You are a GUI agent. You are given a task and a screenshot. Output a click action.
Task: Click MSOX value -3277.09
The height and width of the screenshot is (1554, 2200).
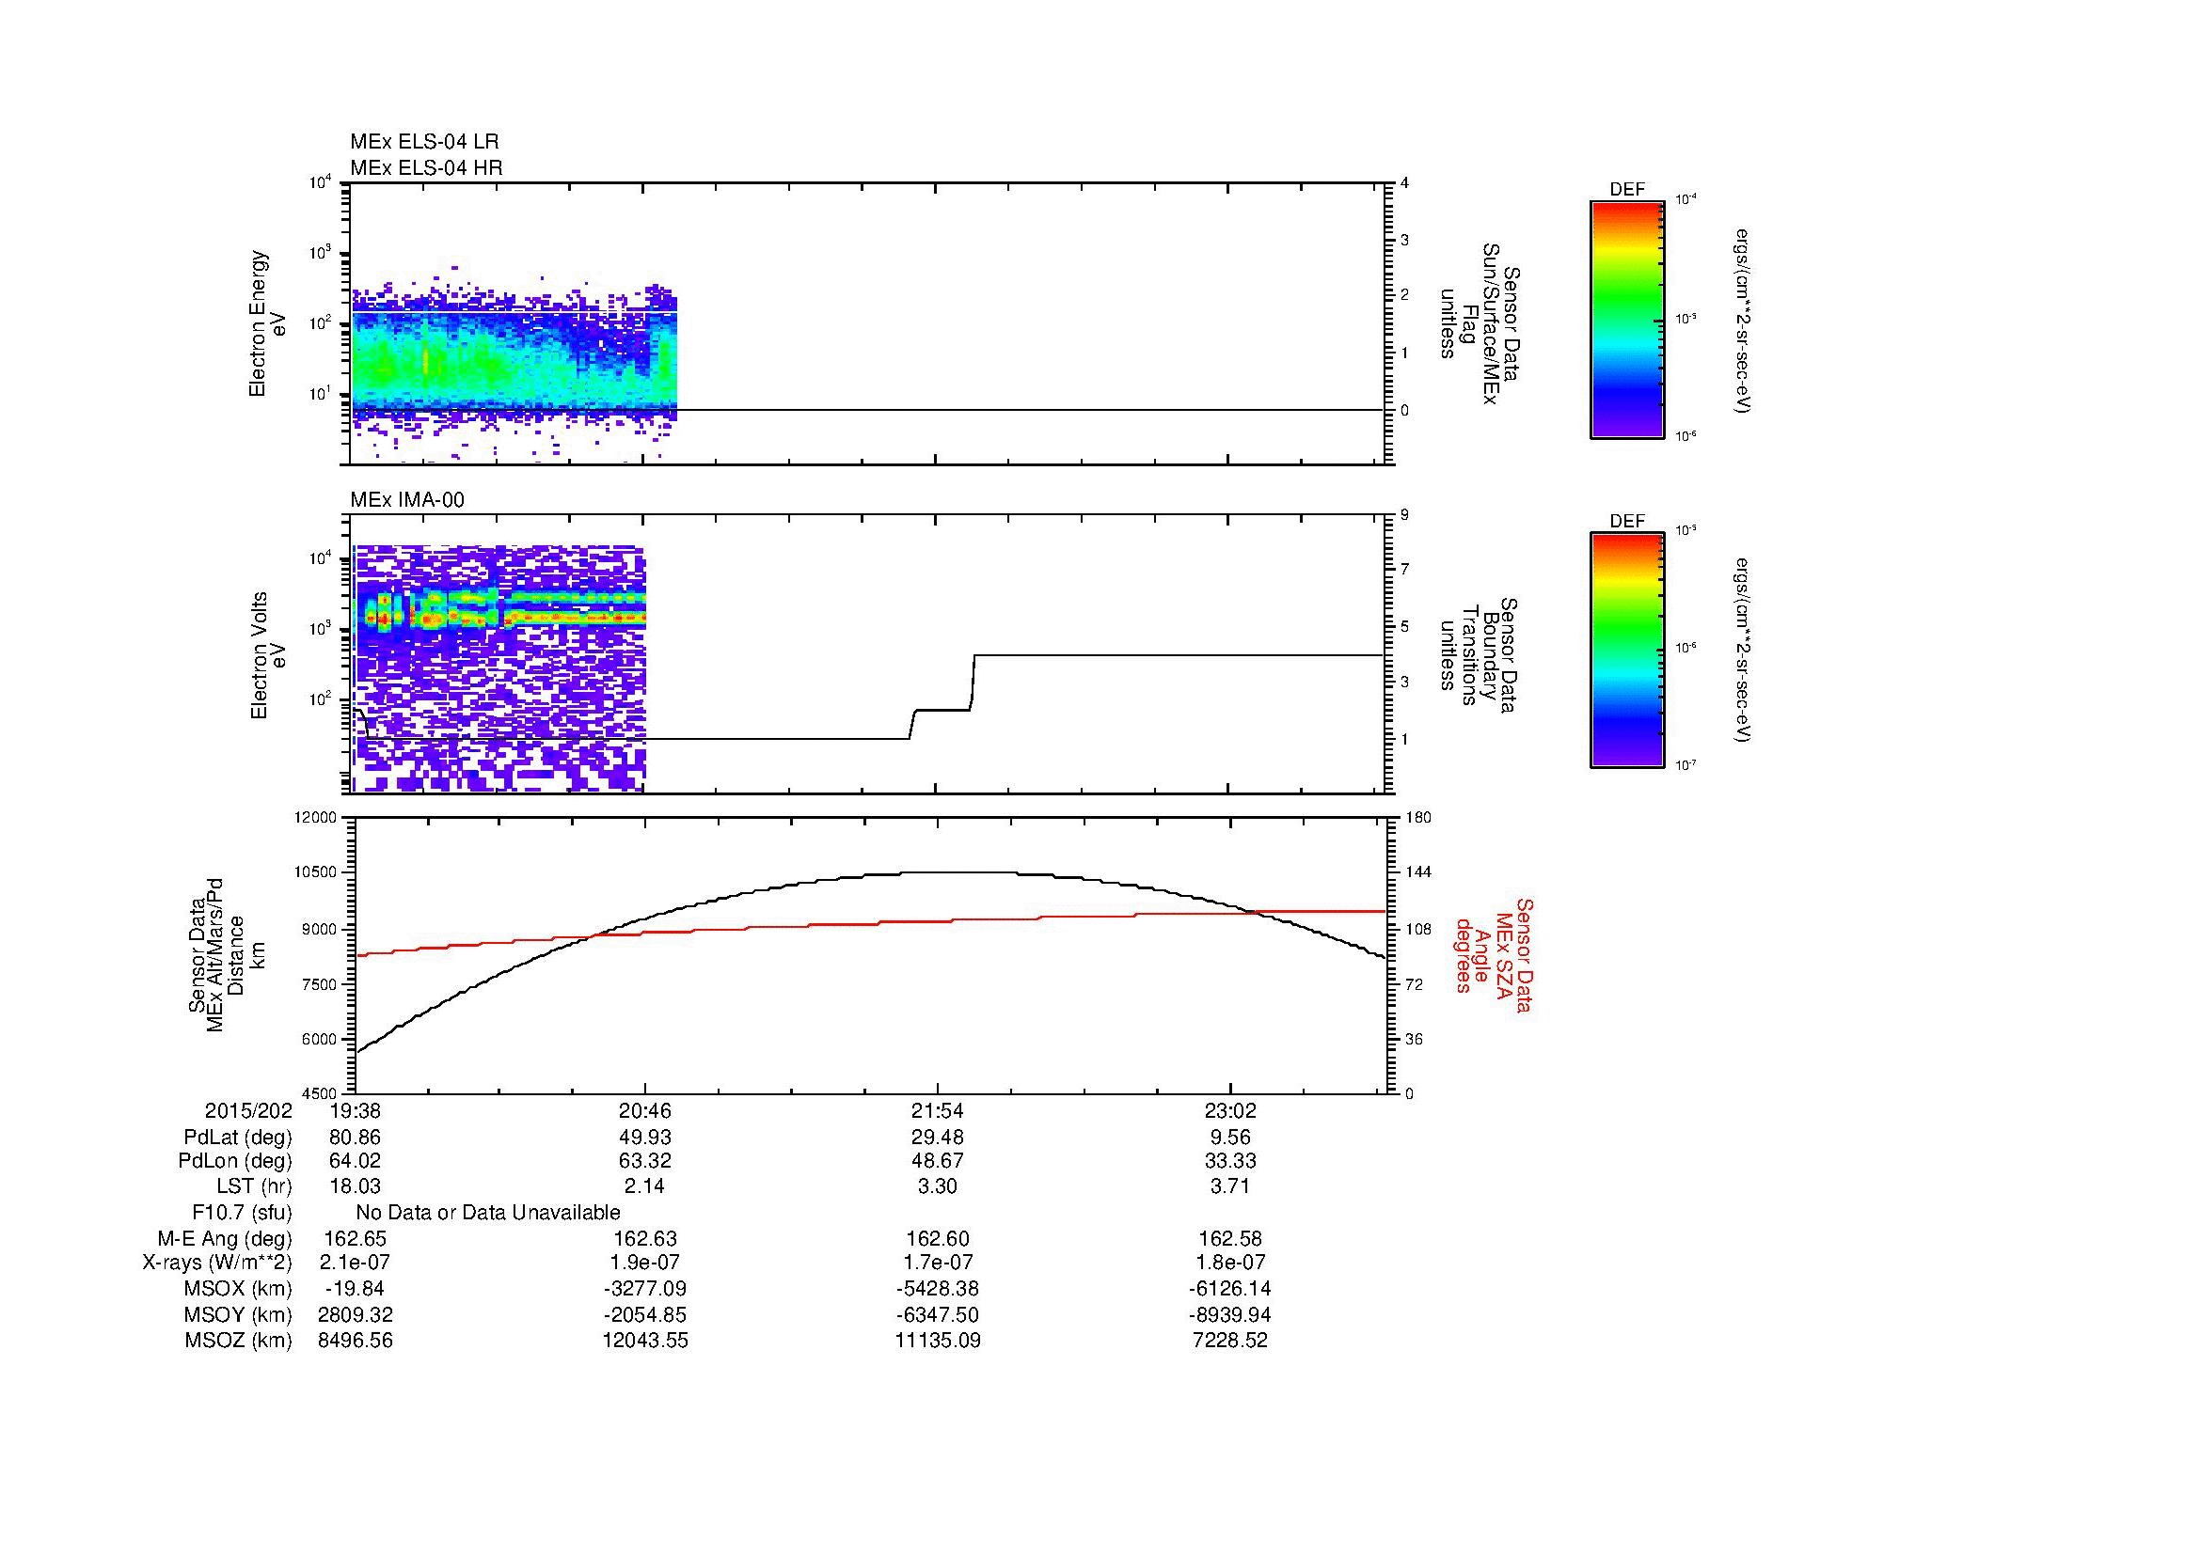coord(645,1289)
